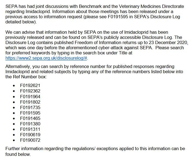Image resolution: width=193 pixels, height=158 pixels.
Task: Select the F0191802 reference entry
Action: tap(30, 102)
